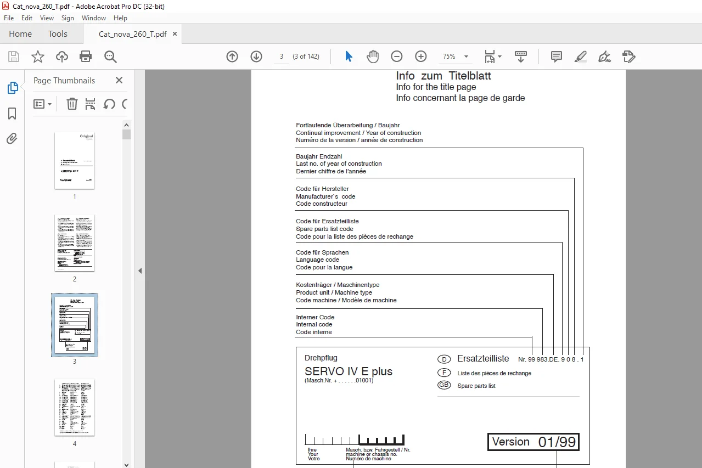Print the document
The width and height of the screenshot is (702, 468).
pyautogui.click(x=86, y=57)
